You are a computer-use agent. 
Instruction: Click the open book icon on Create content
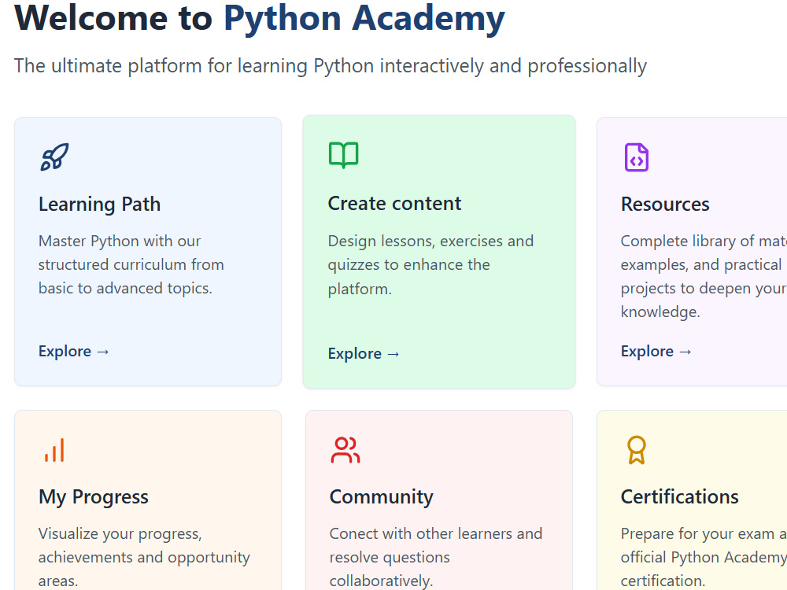point(344,154)
